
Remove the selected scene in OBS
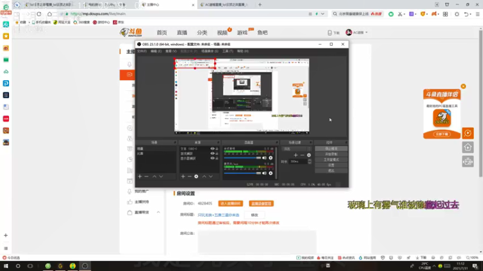[146, 176]
